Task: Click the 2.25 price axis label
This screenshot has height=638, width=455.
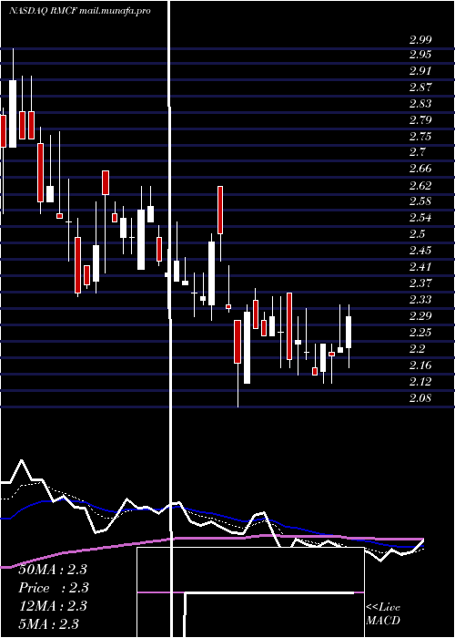Action: pos(420,333)
